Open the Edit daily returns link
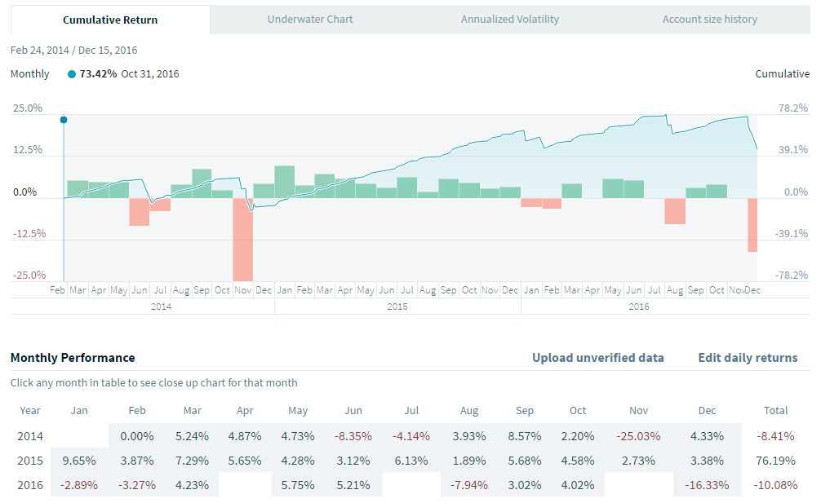Screen dimensions: 821x503 coord(748,358)
